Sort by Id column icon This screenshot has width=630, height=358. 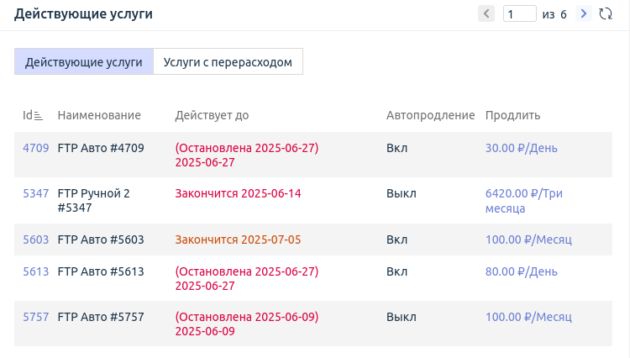pyautogui.click(x=39, y=116)
